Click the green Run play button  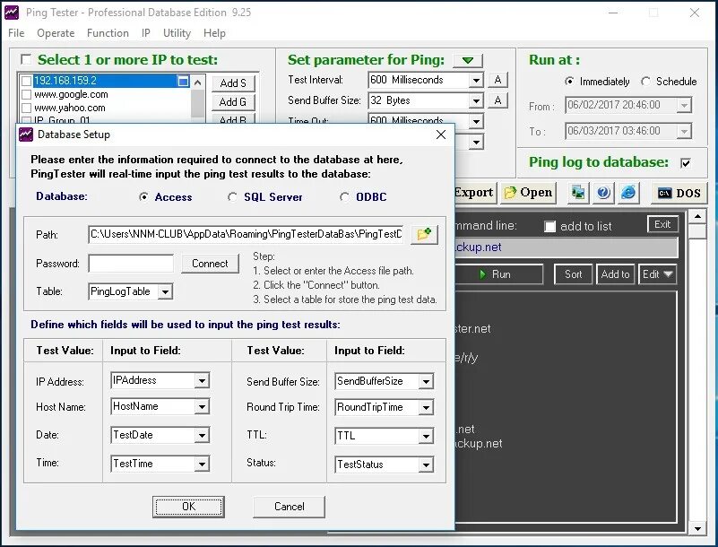coord(498,274)
